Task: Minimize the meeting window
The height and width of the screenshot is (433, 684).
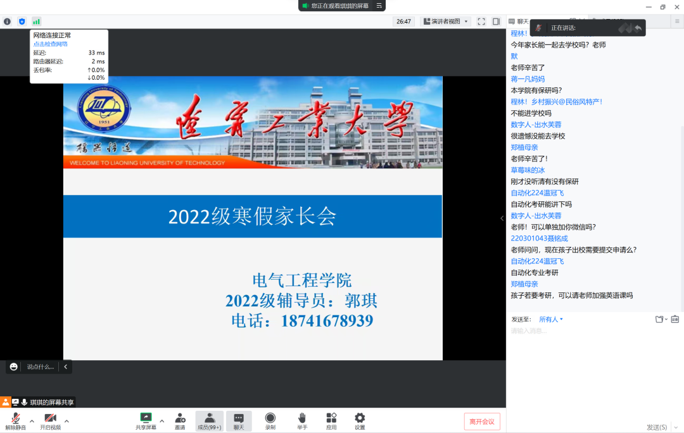Action: 649,7
